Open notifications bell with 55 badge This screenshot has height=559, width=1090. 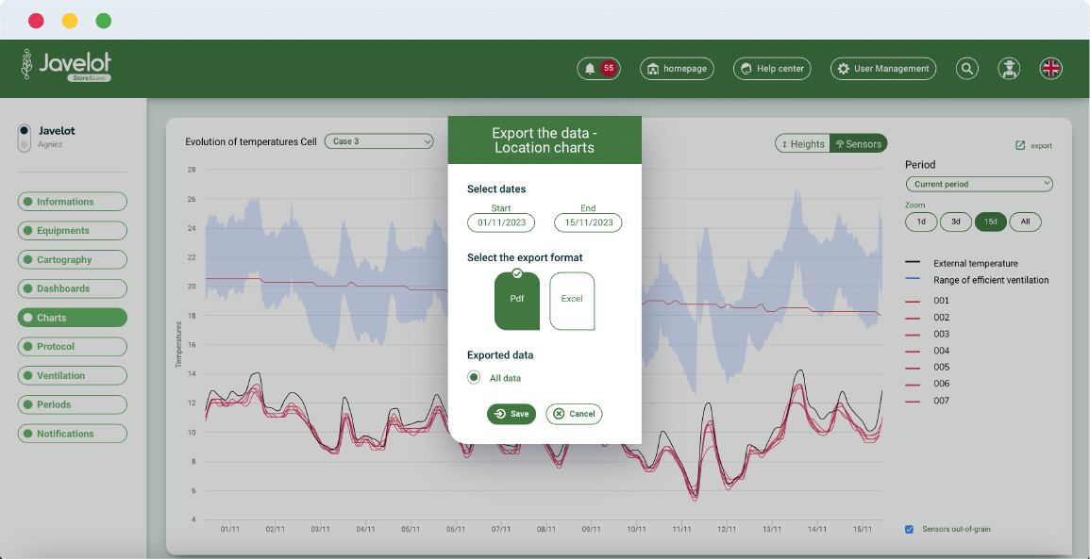598,69
